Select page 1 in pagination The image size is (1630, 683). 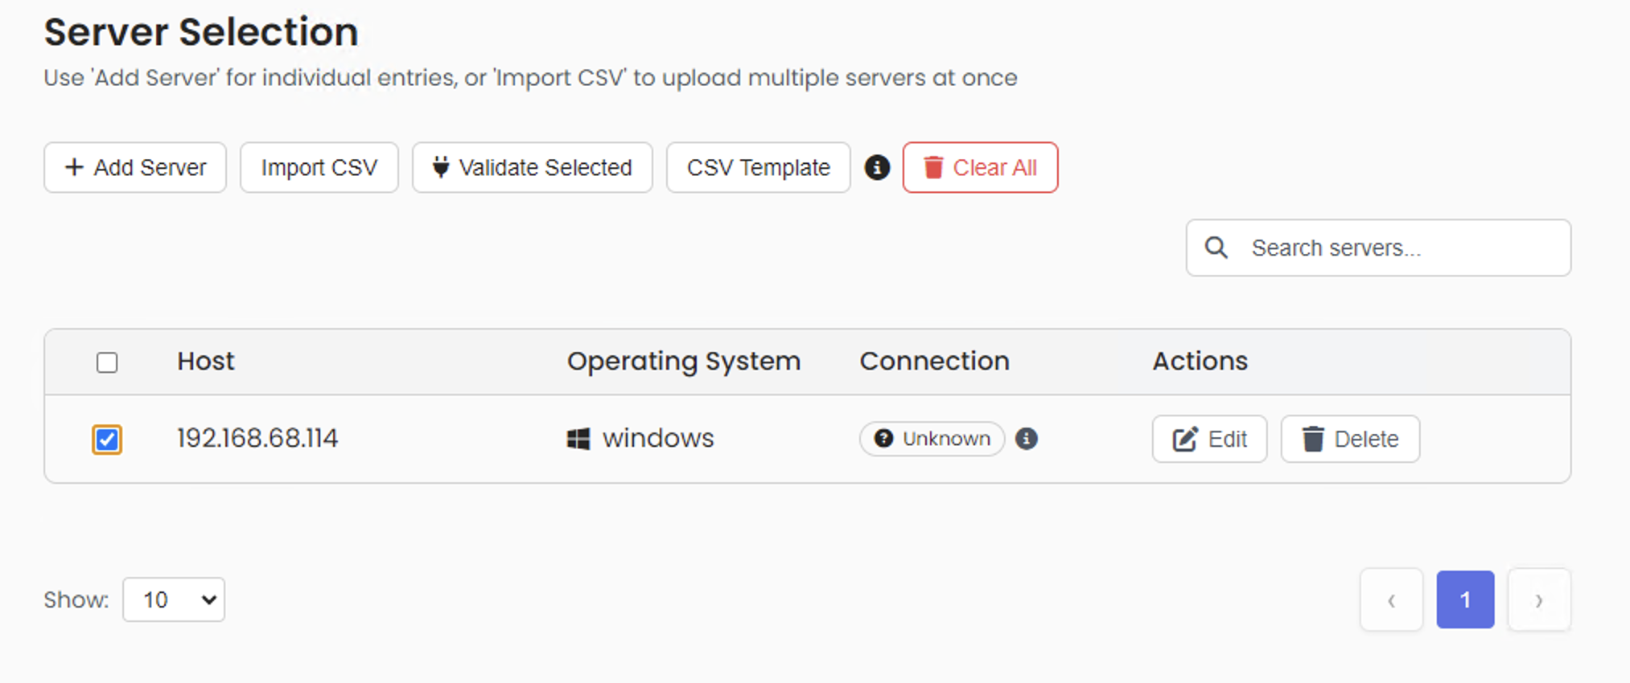(1465, 599)
